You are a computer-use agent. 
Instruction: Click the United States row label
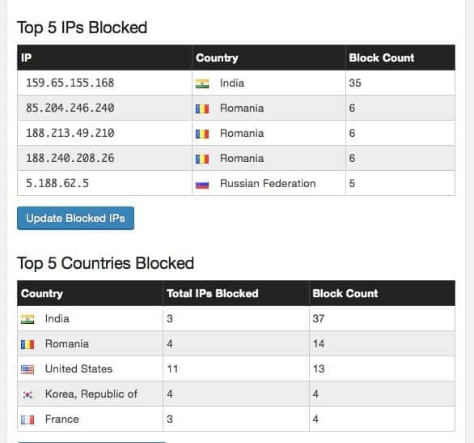pos(78,368)
